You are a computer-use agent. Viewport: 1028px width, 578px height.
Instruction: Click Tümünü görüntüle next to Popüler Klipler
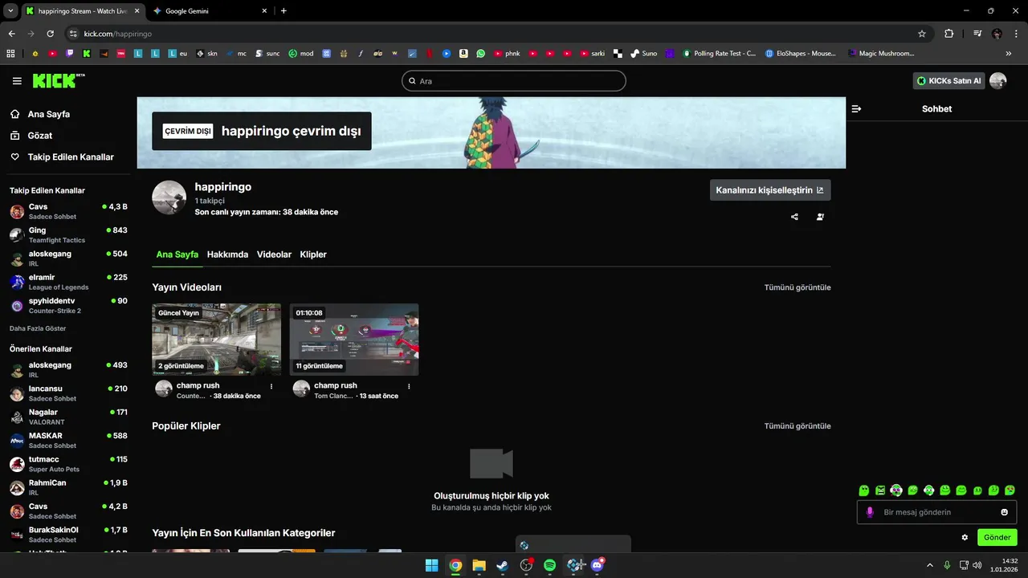[x=798, y=426]
